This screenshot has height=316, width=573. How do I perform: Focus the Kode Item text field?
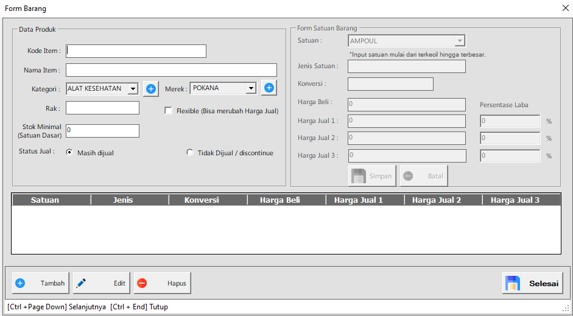tap(136, 51)
